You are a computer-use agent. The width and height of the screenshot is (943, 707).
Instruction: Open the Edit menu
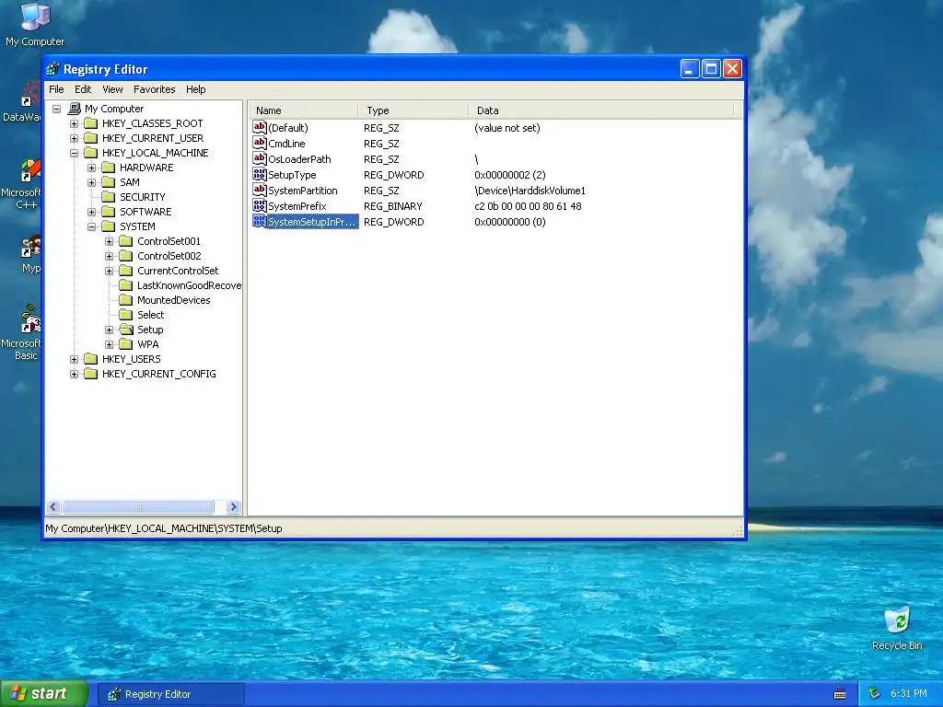83,89
